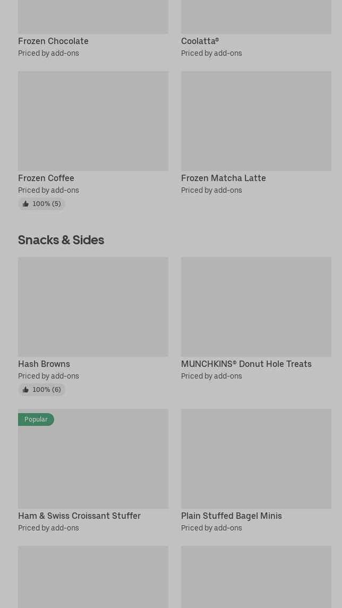Tap the image above Coolatta®
Screen dimensions: 342x608
coord(256,16)
